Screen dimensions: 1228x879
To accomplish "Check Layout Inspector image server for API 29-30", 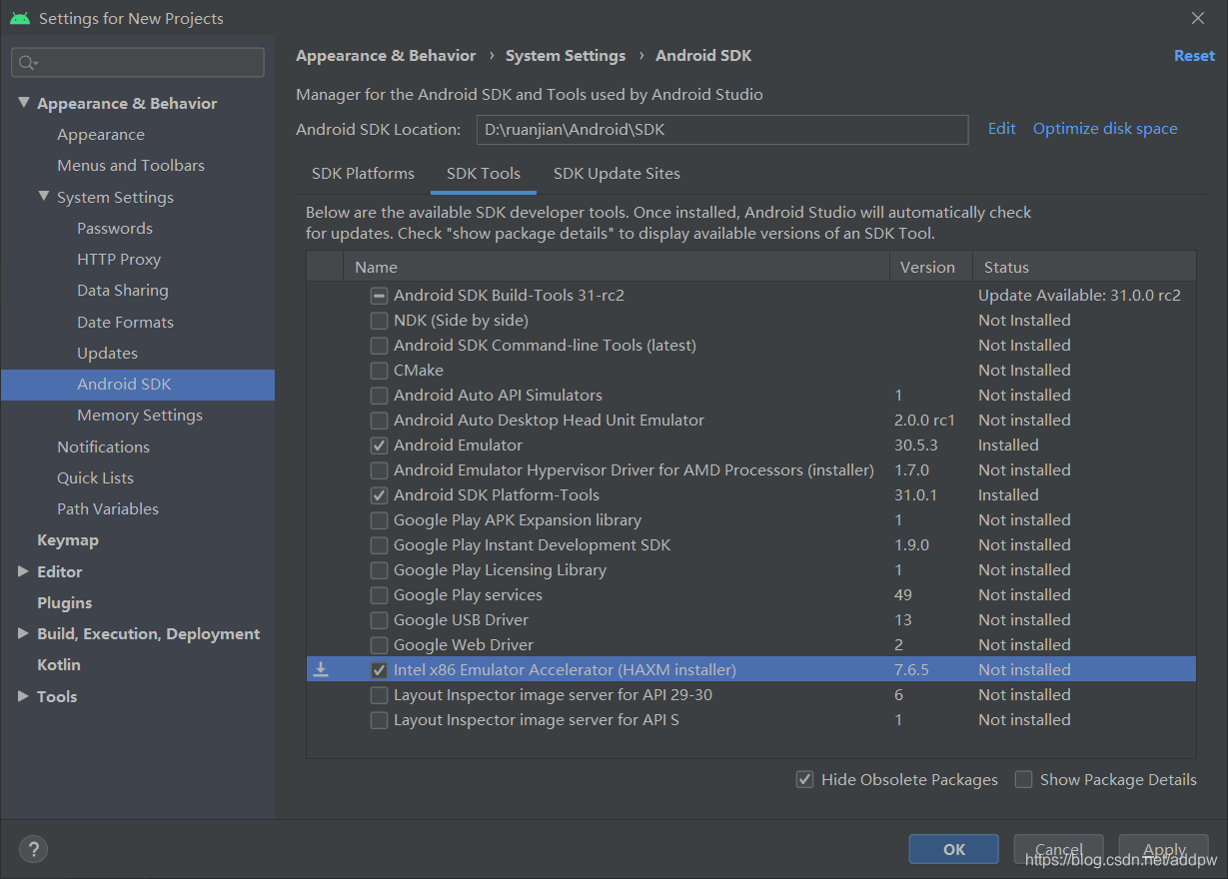I will 379,695.
